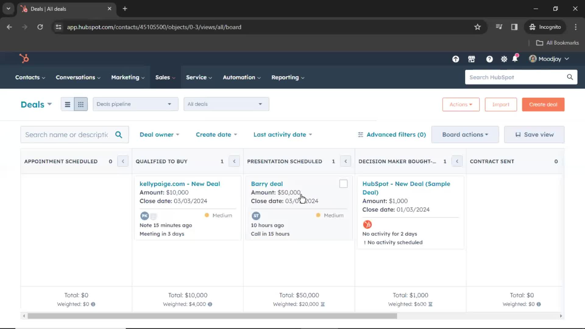585x329 pixels.
Task: Open the Board actions dropdown
Action: [x=465, y=135]
